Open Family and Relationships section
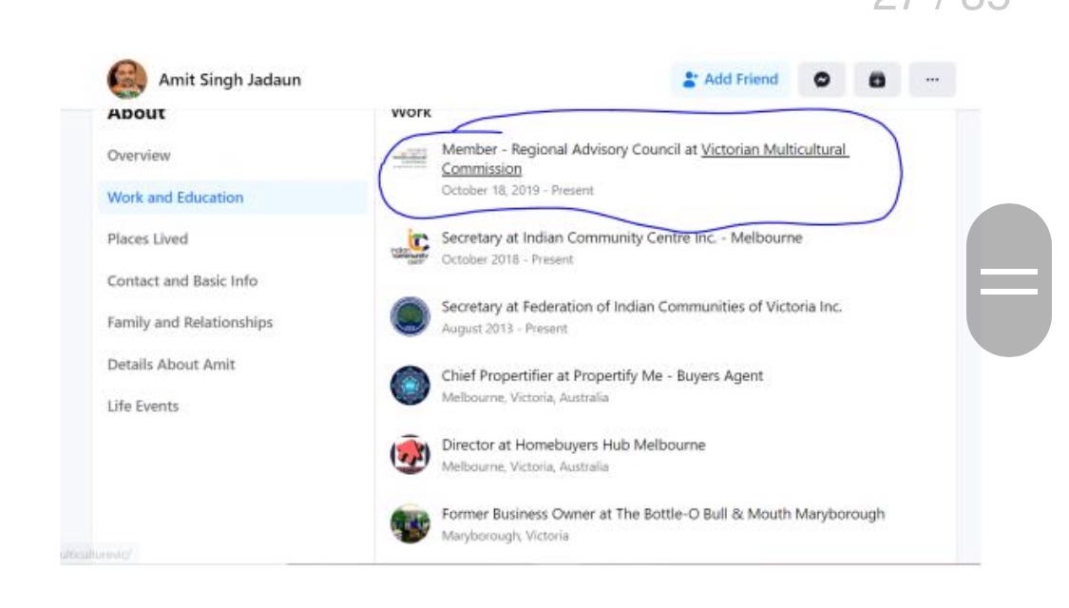1069x608 pixels. tap(189, 322)
